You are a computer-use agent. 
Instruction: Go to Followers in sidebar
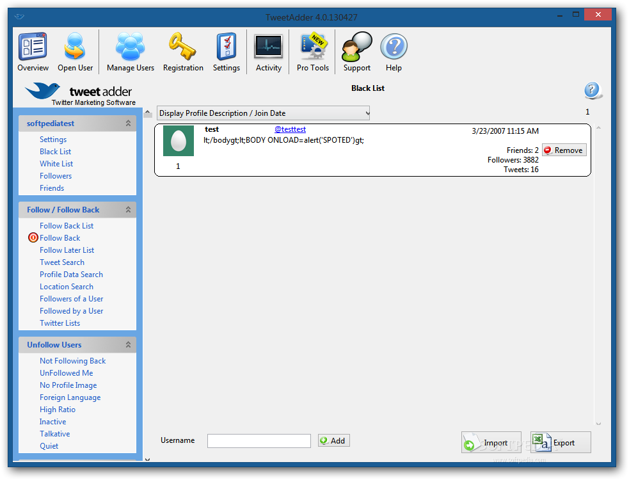pyautogui.click(x=56, y=176)
